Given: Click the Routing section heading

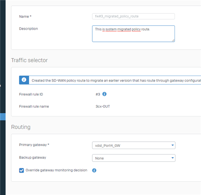Looking at the screenshot, I should point(21,127).
